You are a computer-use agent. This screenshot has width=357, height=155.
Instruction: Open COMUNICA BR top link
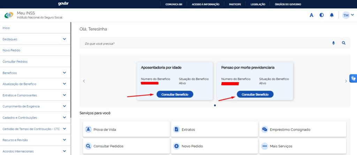(x=174, y=4)
